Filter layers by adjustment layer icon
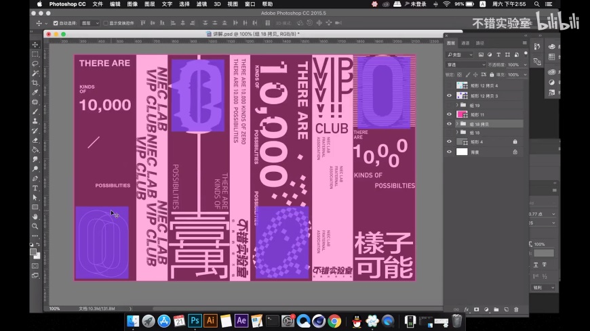 (490, 55)
